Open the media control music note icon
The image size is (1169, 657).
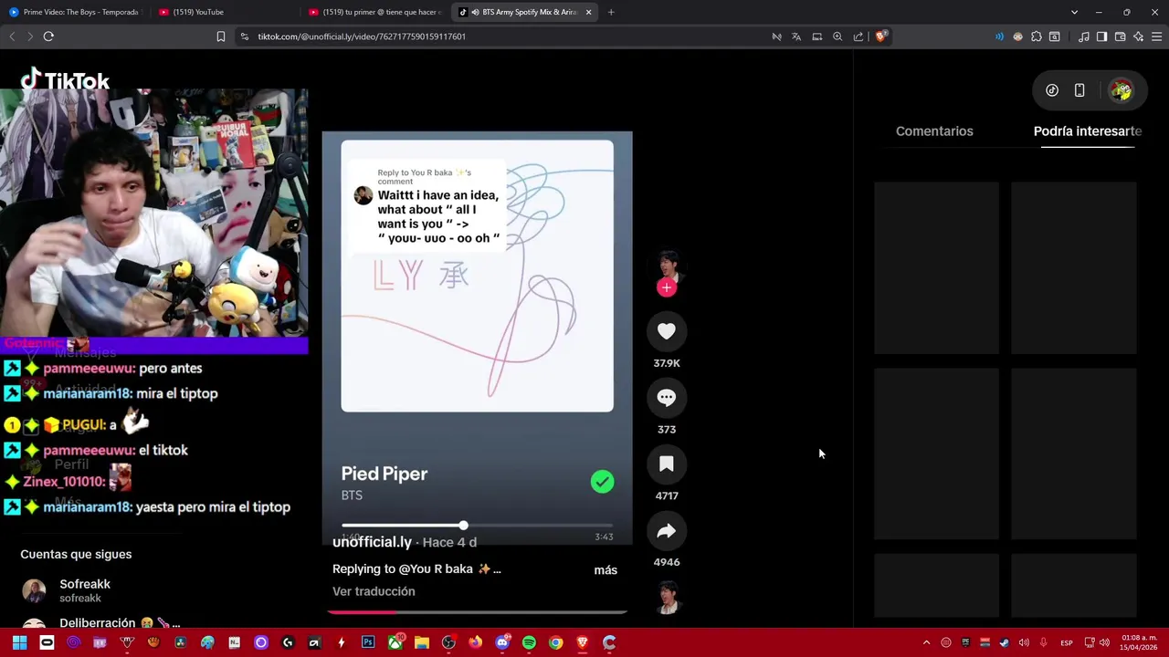pyautogui.click(x=1083, y=36)
